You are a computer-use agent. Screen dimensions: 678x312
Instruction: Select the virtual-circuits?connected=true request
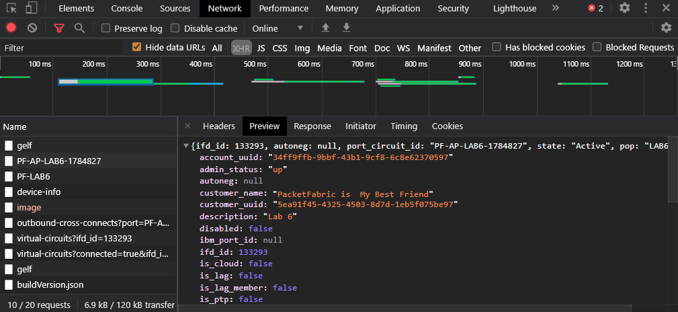pos(88,253)
